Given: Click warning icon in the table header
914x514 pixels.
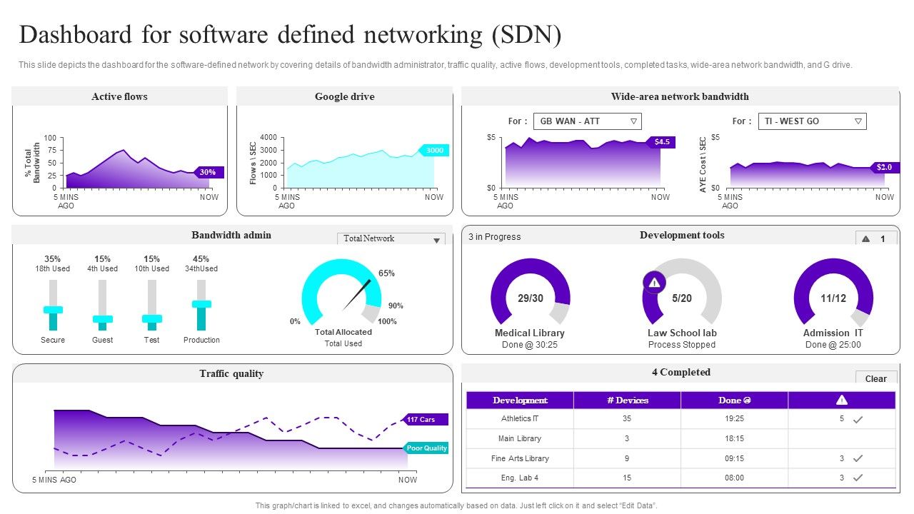Looking at the screenshot, I should (x=842, y=400).
